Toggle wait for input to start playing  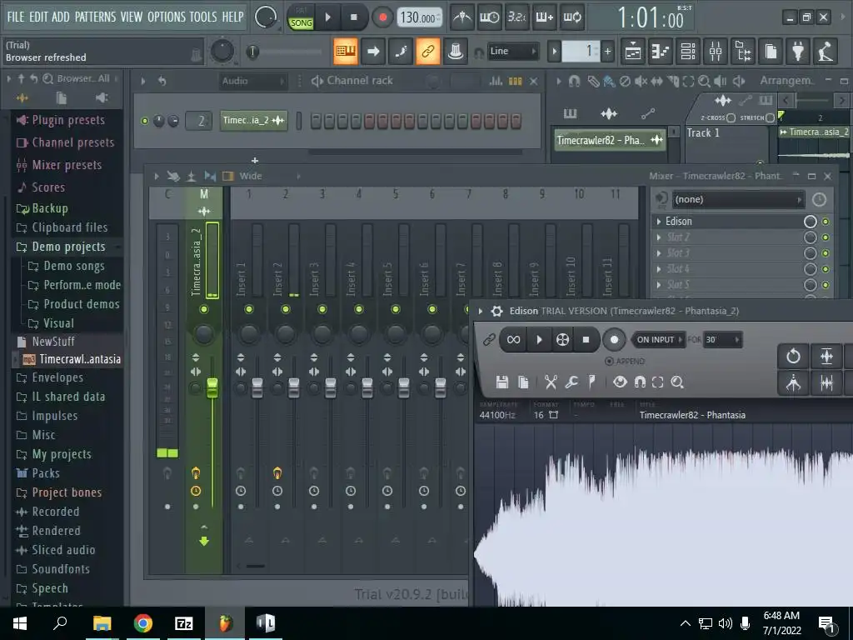tap(489, 17)
